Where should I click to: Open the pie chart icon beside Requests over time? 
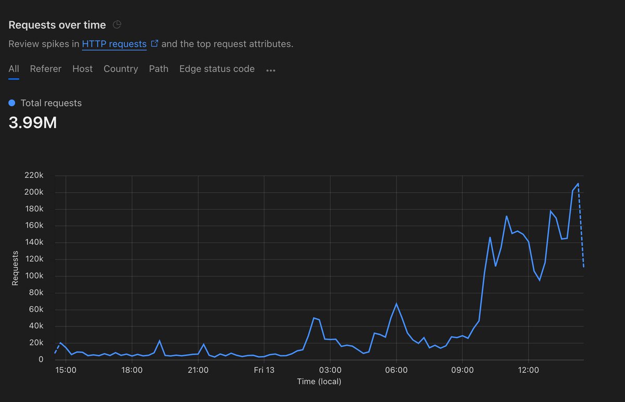point(117,24)
